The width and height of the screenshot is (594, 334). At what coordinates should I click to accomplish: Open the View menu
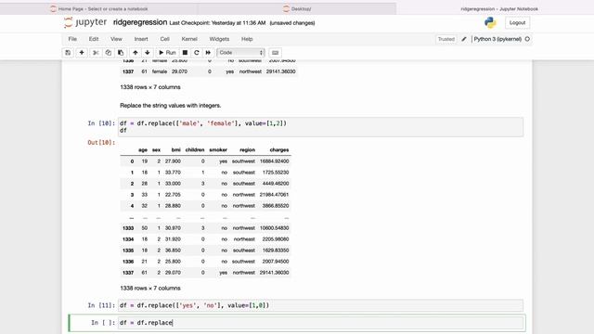(x=116, y=39)
